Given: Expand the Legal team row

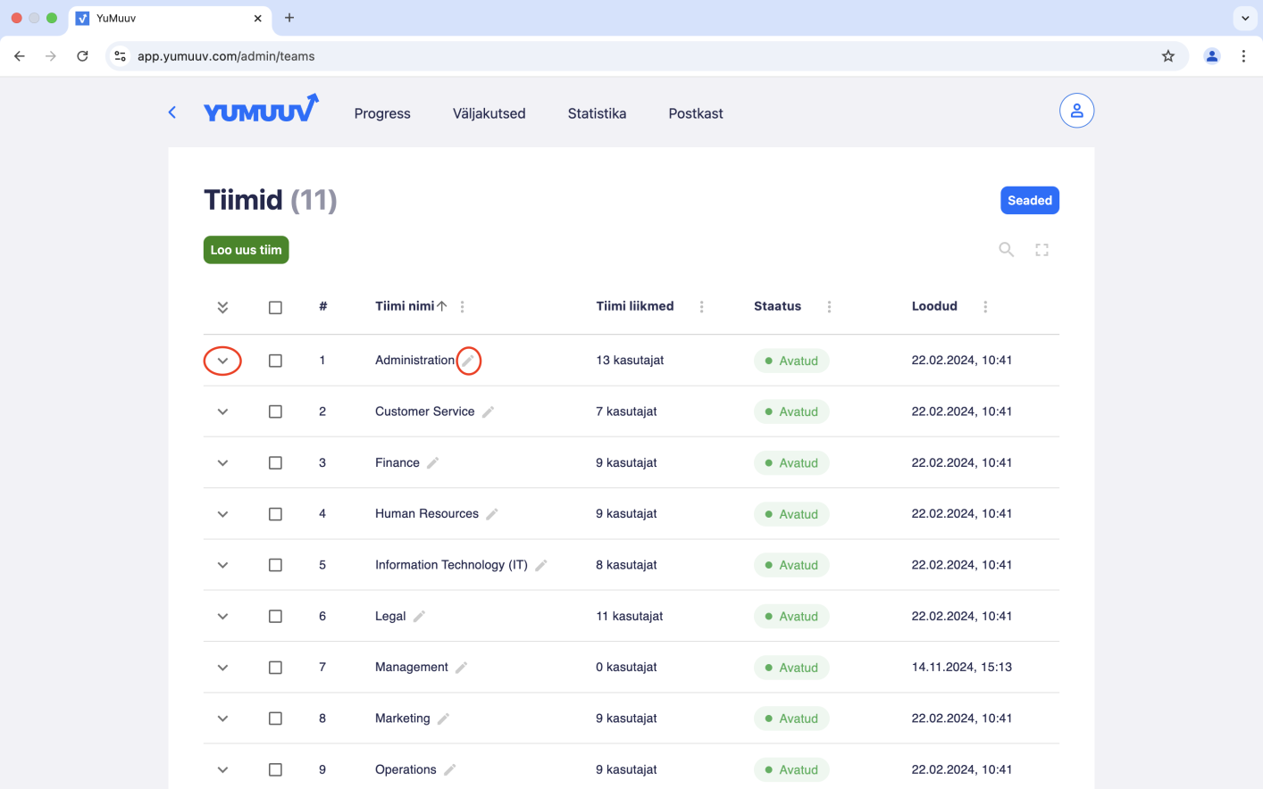Looking at the screenshot, I should (222, 617).
